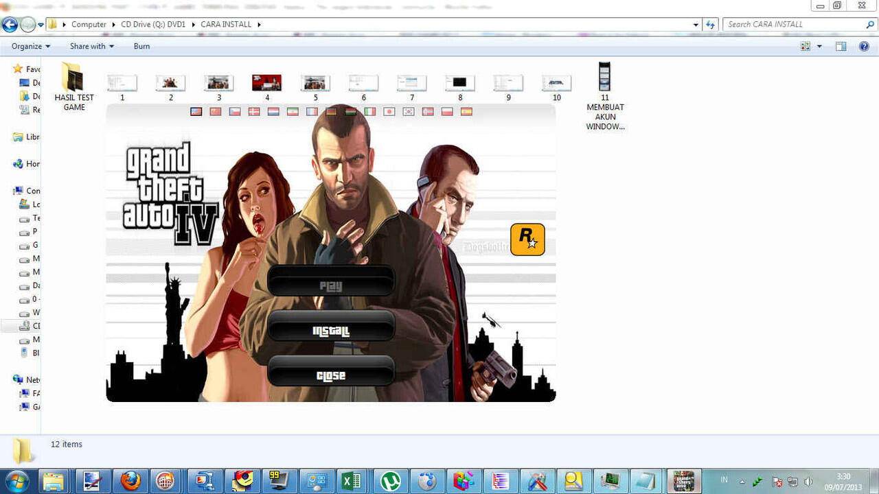Go back with the Explorer Back arrow
The width and height of the screenshot is (879, 494).
pos(10,25)
